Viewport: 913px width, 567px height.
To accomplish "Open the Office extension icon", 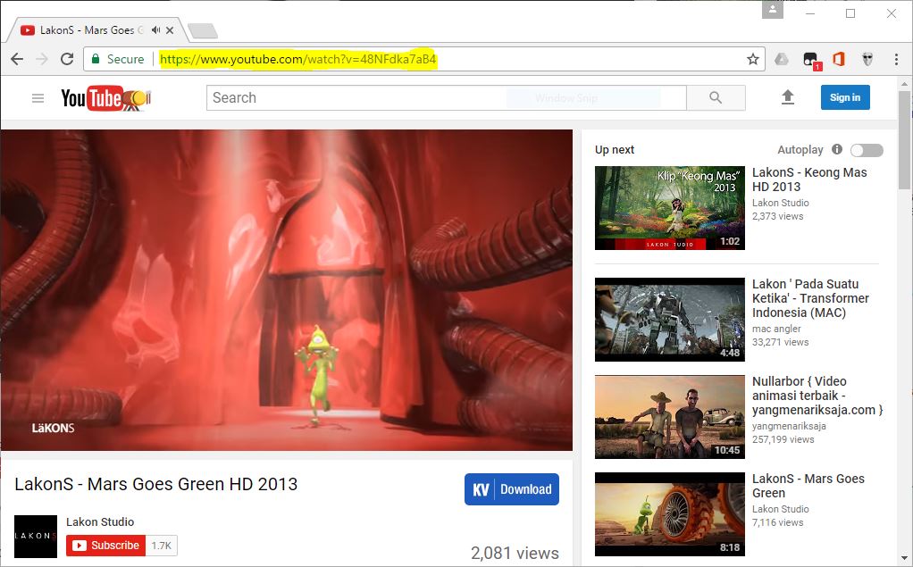I will pyautogui.click(x=839, y=59).
